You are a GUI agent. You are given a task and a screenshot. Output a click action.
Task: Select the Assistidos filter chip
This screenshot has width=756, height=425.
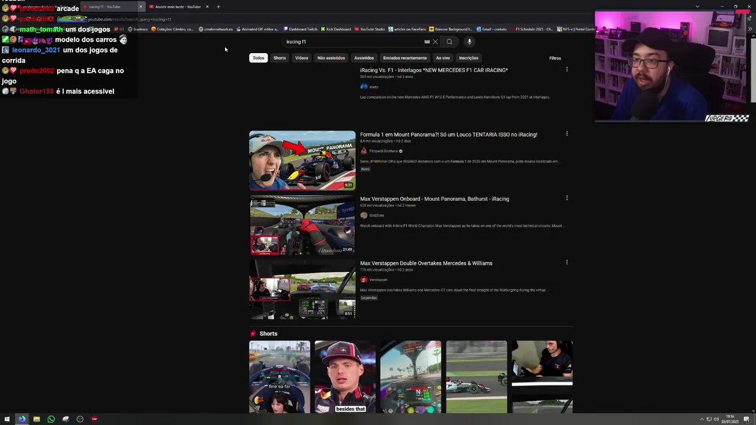tap(364, 58)
